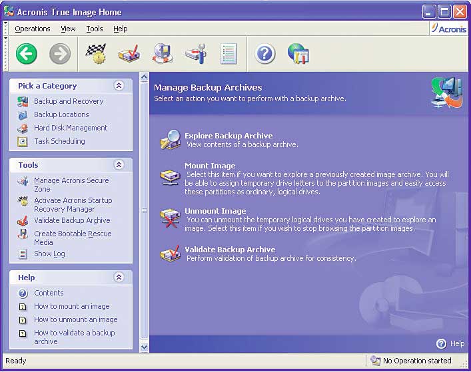The image size is (471, 372).
Task: Click sidebar scrollbar up arrow
Action: point(144,77)
